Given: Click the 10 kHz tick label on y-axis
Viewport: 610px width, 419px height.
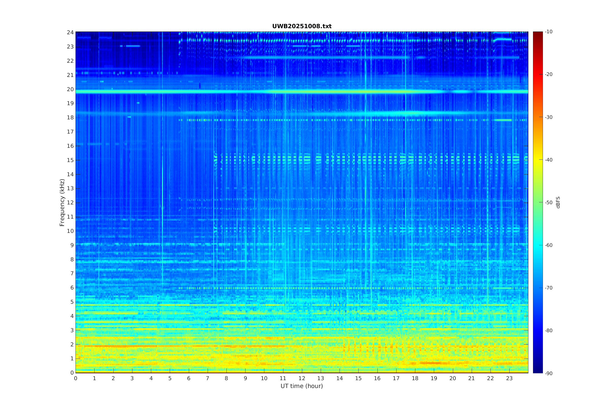Looking at the screenshot, I should coord(70,231).
